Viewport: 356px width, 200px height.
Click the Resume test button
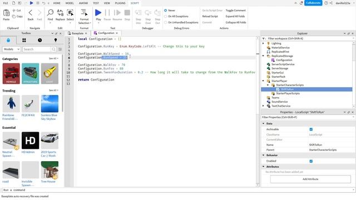[x=117, y=13]
